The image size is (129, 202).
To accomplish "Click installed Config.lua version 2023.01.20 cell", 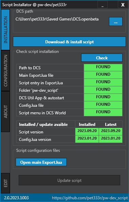I will pyautogui.click(x=87, y=139).
